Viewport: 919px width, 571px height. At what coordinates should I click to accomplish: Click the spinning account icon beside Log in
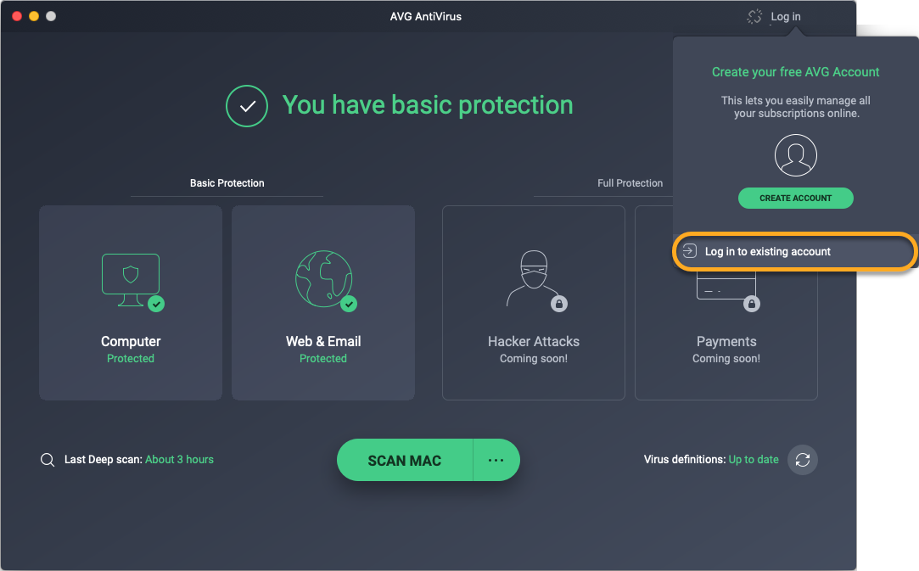click(754, 16)
